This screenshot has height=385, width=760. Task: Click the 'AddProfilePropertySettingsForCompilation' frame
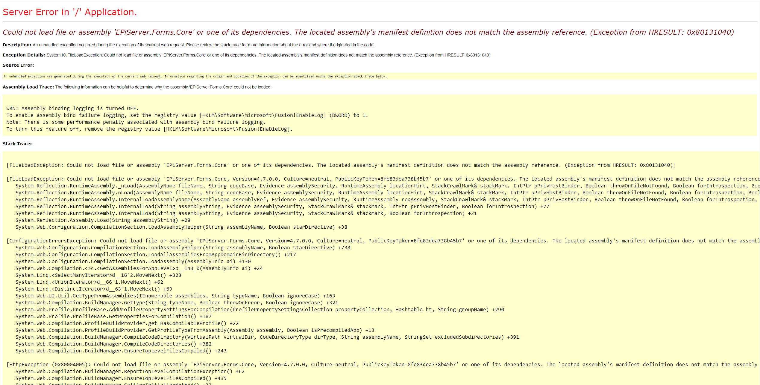coord(260,309)
